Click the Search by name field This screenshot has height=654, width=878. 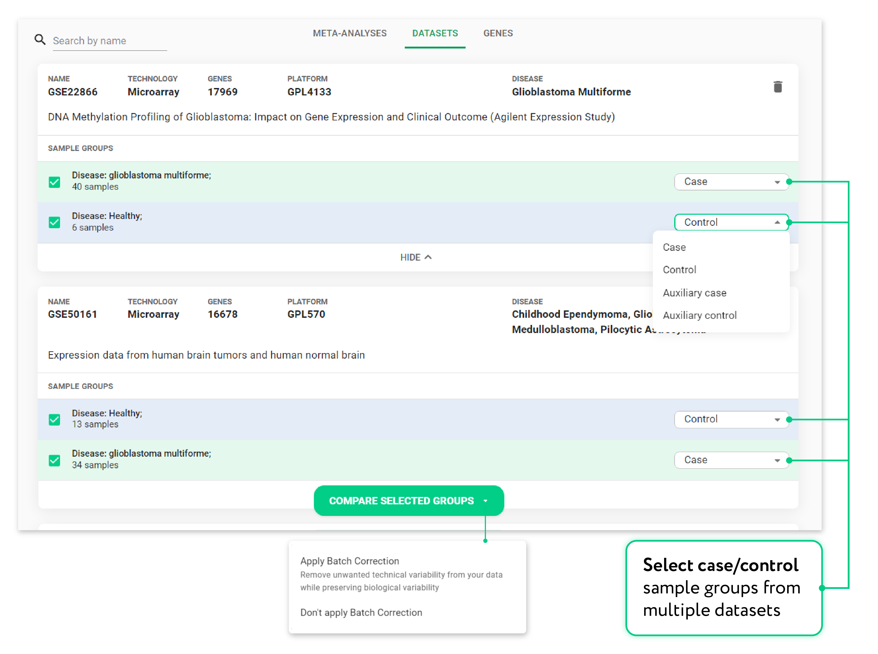coord(110,41)
